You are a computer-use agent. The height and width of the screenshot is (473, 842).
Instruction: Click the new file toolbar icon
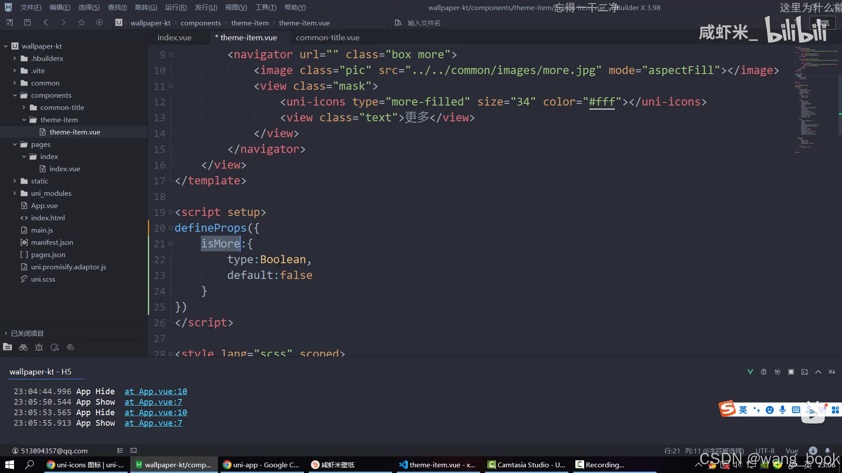[10, 22]
